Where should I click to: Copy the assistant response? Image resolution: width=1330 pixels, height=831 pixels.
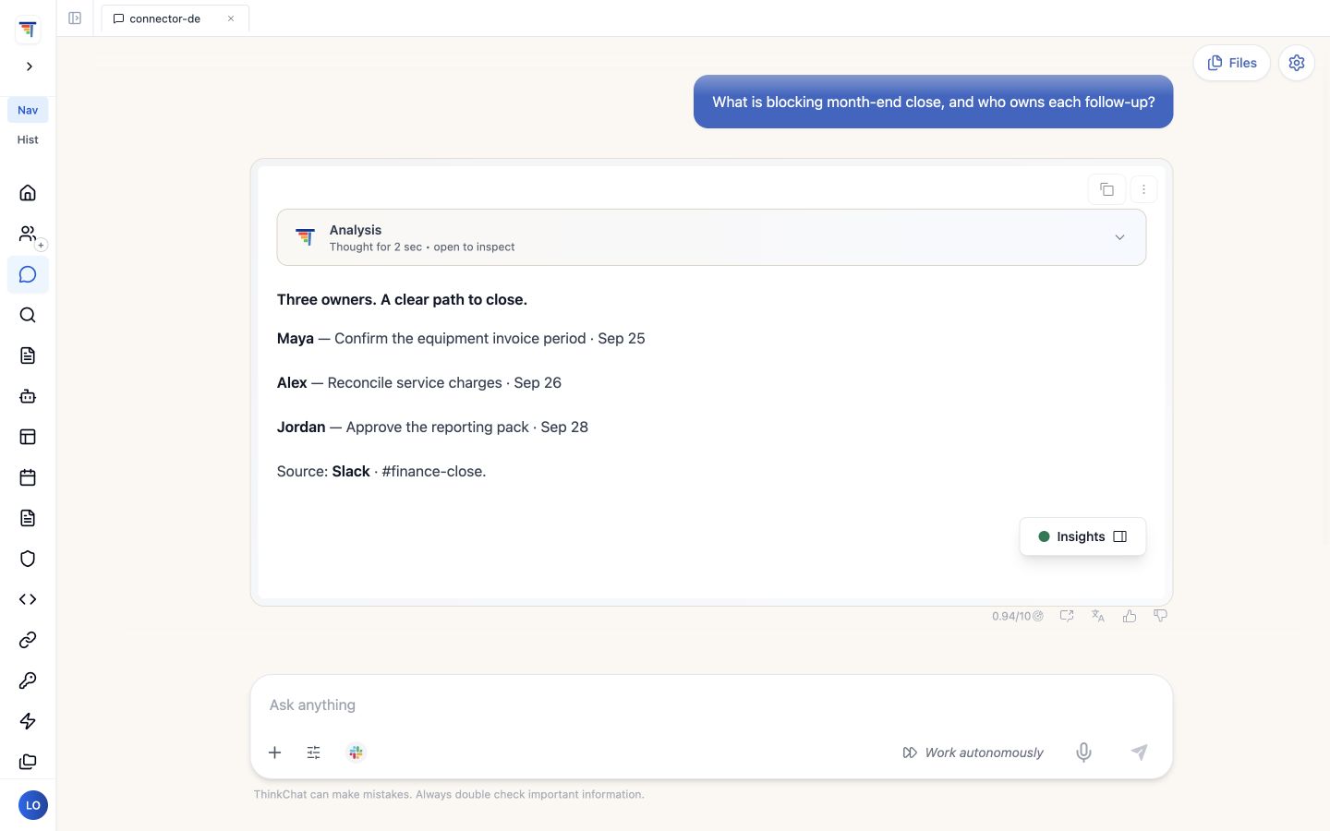click(x=1106, y=189)
